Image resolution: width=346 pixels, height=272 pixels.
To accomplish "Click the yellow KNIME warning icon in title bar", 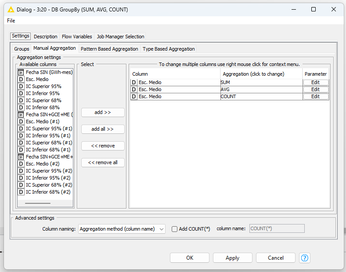I will point(11,9).
